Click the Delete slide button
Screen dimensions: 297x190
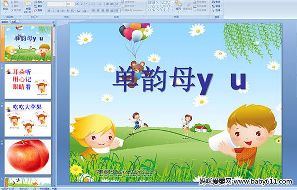pyautogui.click(x=38, y=10)
